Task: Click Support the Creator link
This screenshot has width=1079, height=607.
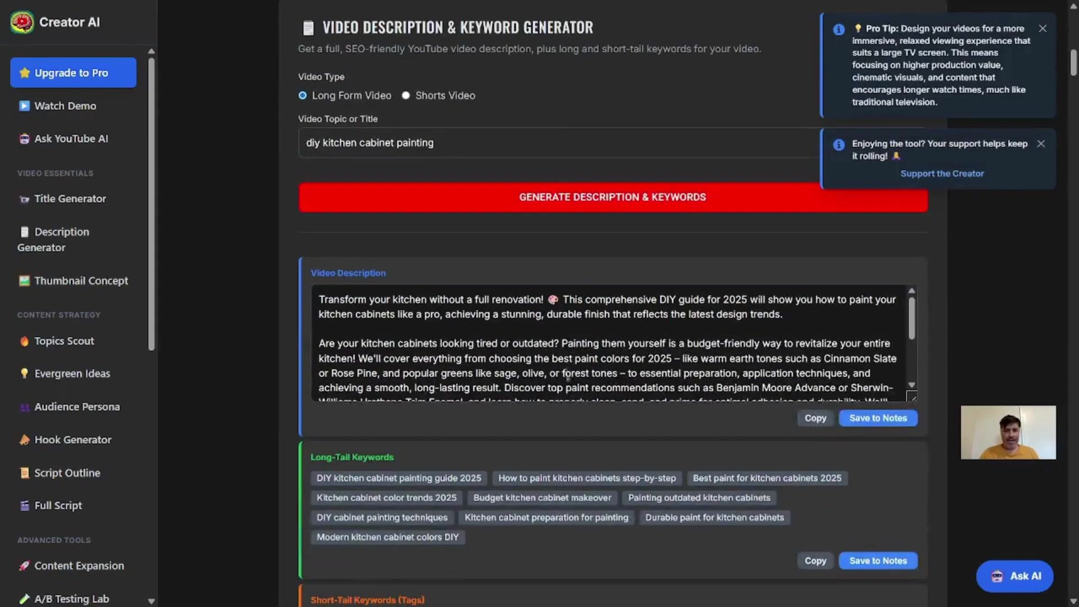Action: (x=942, y=174)
